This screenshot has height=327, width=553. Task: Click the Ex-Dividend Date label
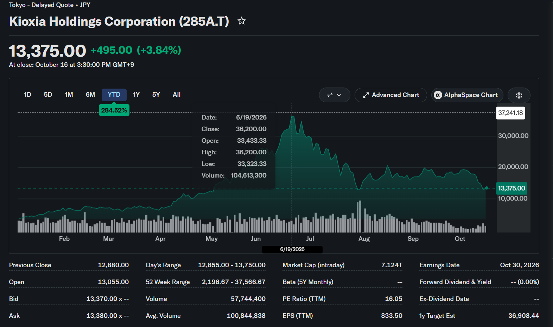click(444, 299)
